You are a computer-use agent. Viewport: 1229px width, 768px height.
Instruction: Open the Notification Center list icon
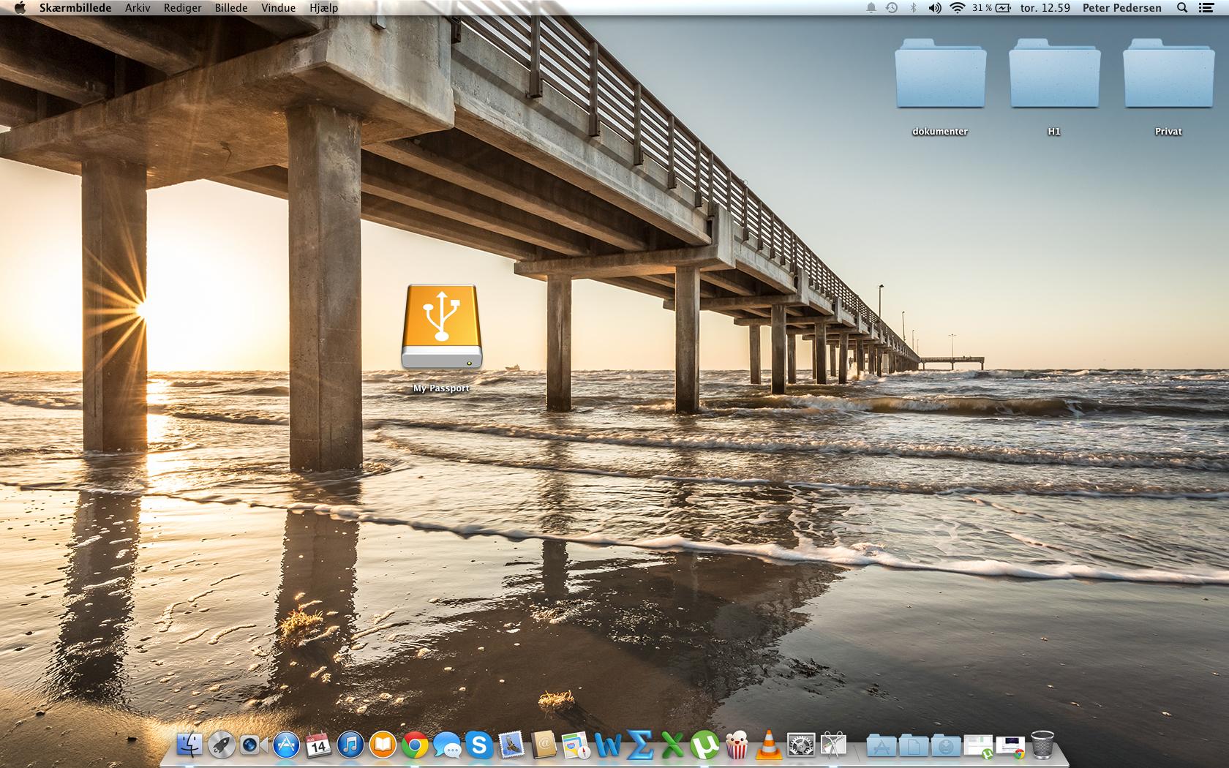click(x=1206, y=8)
